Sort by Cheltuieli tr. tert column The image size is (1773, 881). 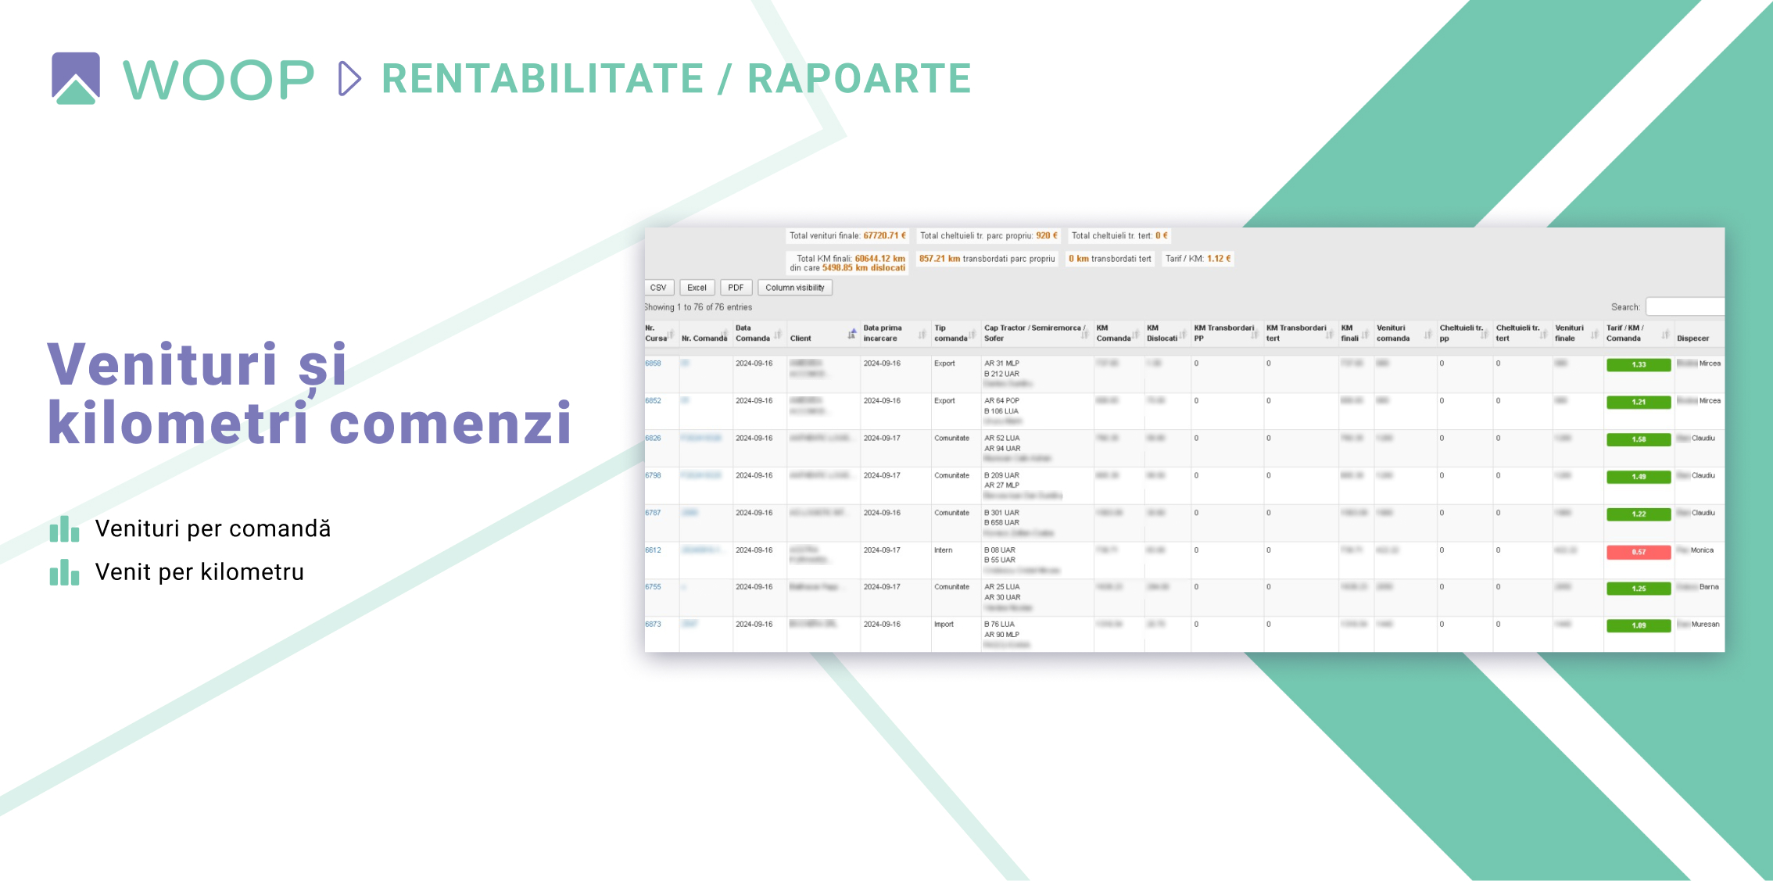point(1521,334)
